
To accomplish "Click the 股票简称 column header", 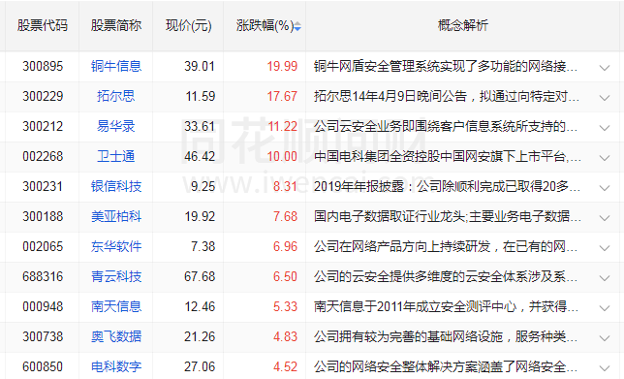I will [x=116, y=25].
